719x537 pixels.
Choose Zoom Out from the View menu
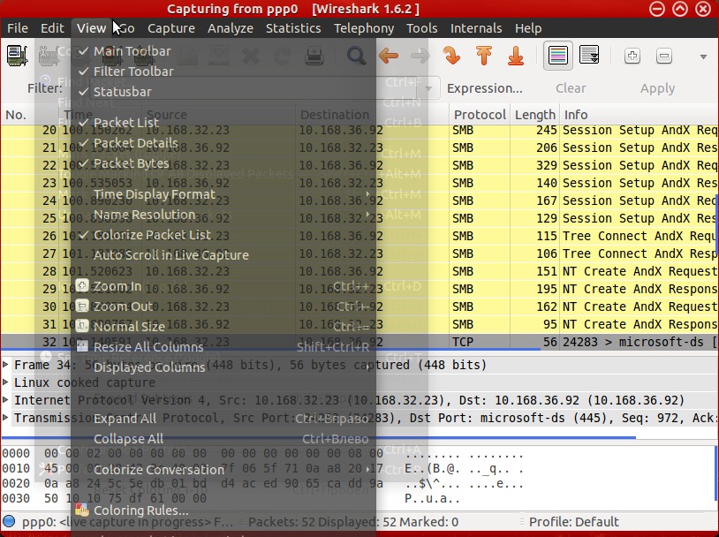click(223, 306)
